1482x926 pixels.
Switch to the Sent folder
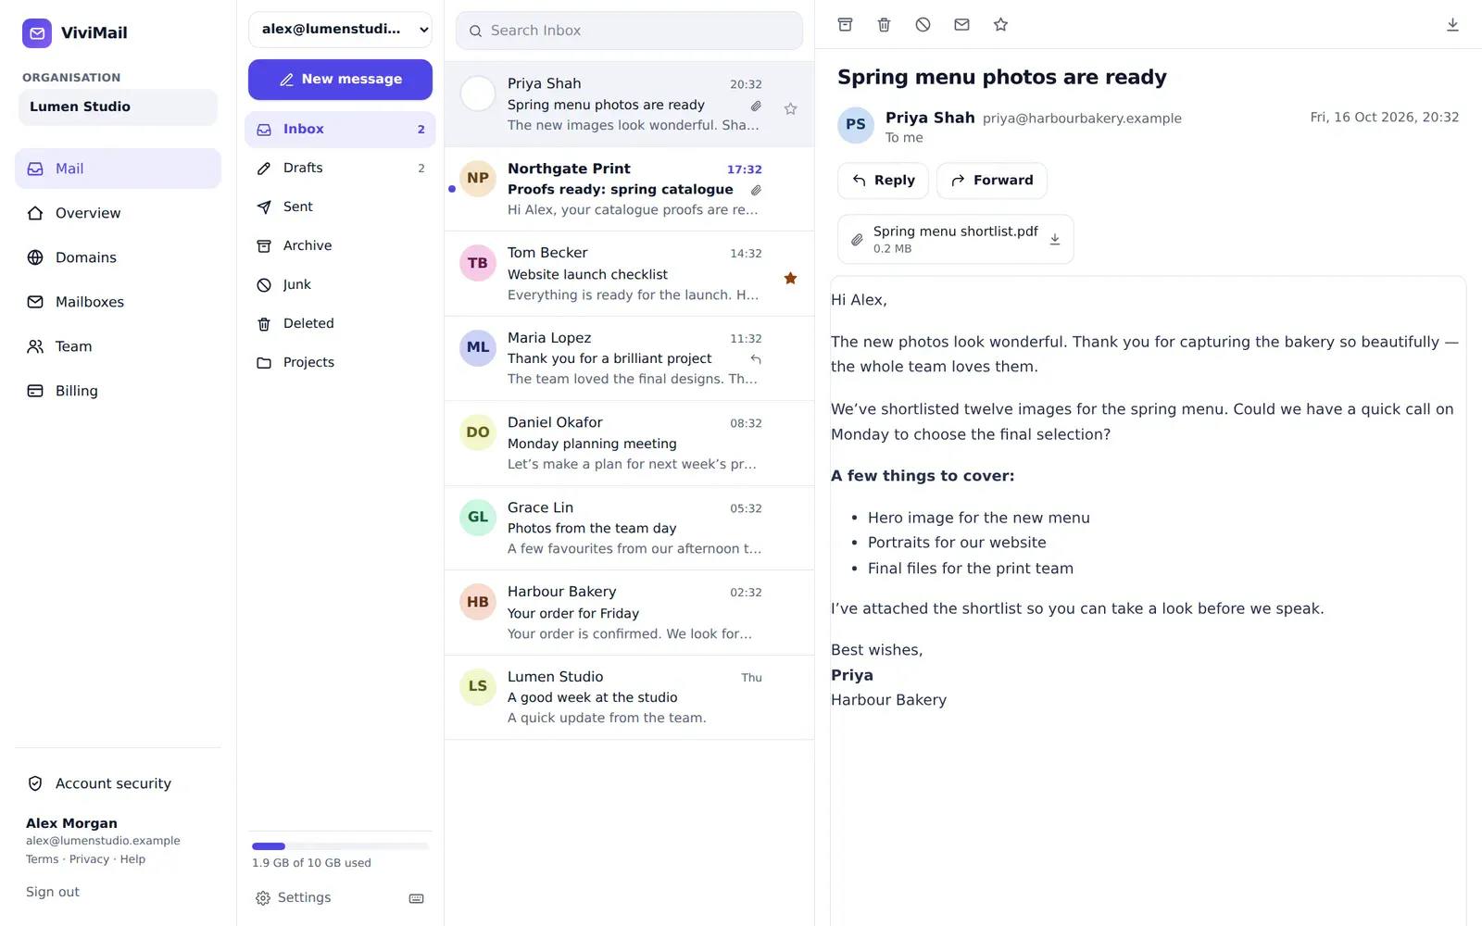click(x=340, y=207)
